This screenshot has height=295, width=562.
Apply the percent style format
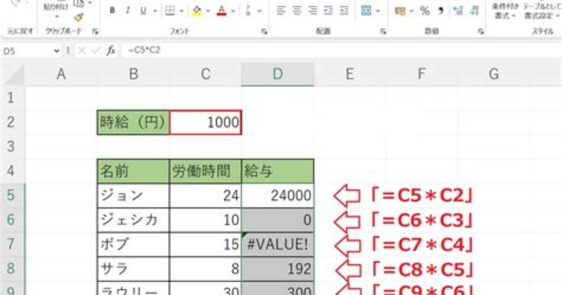click(425, 11)
